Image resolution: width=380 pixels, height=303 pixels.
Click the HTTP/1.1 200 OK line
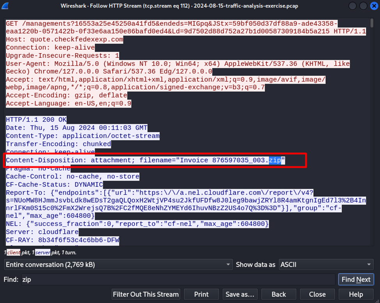(36, 120)
